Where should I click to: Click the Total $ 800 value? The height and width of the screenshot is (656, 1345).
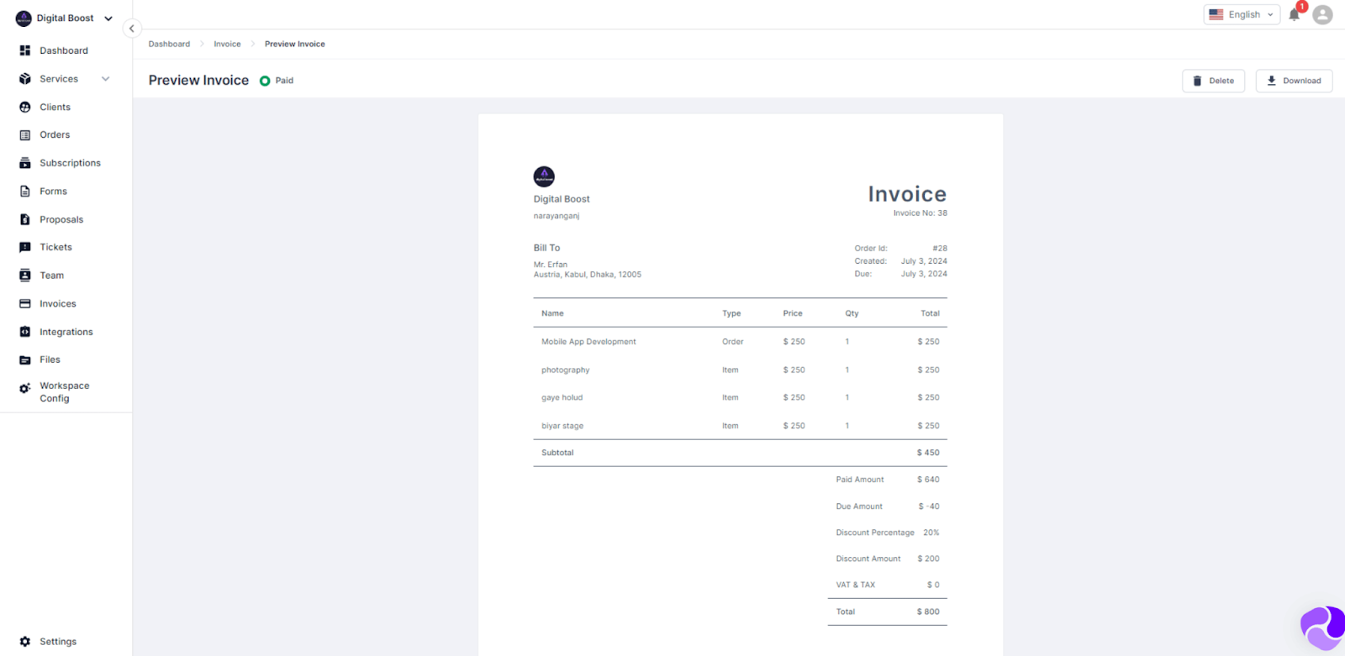(x=928, y=611)
